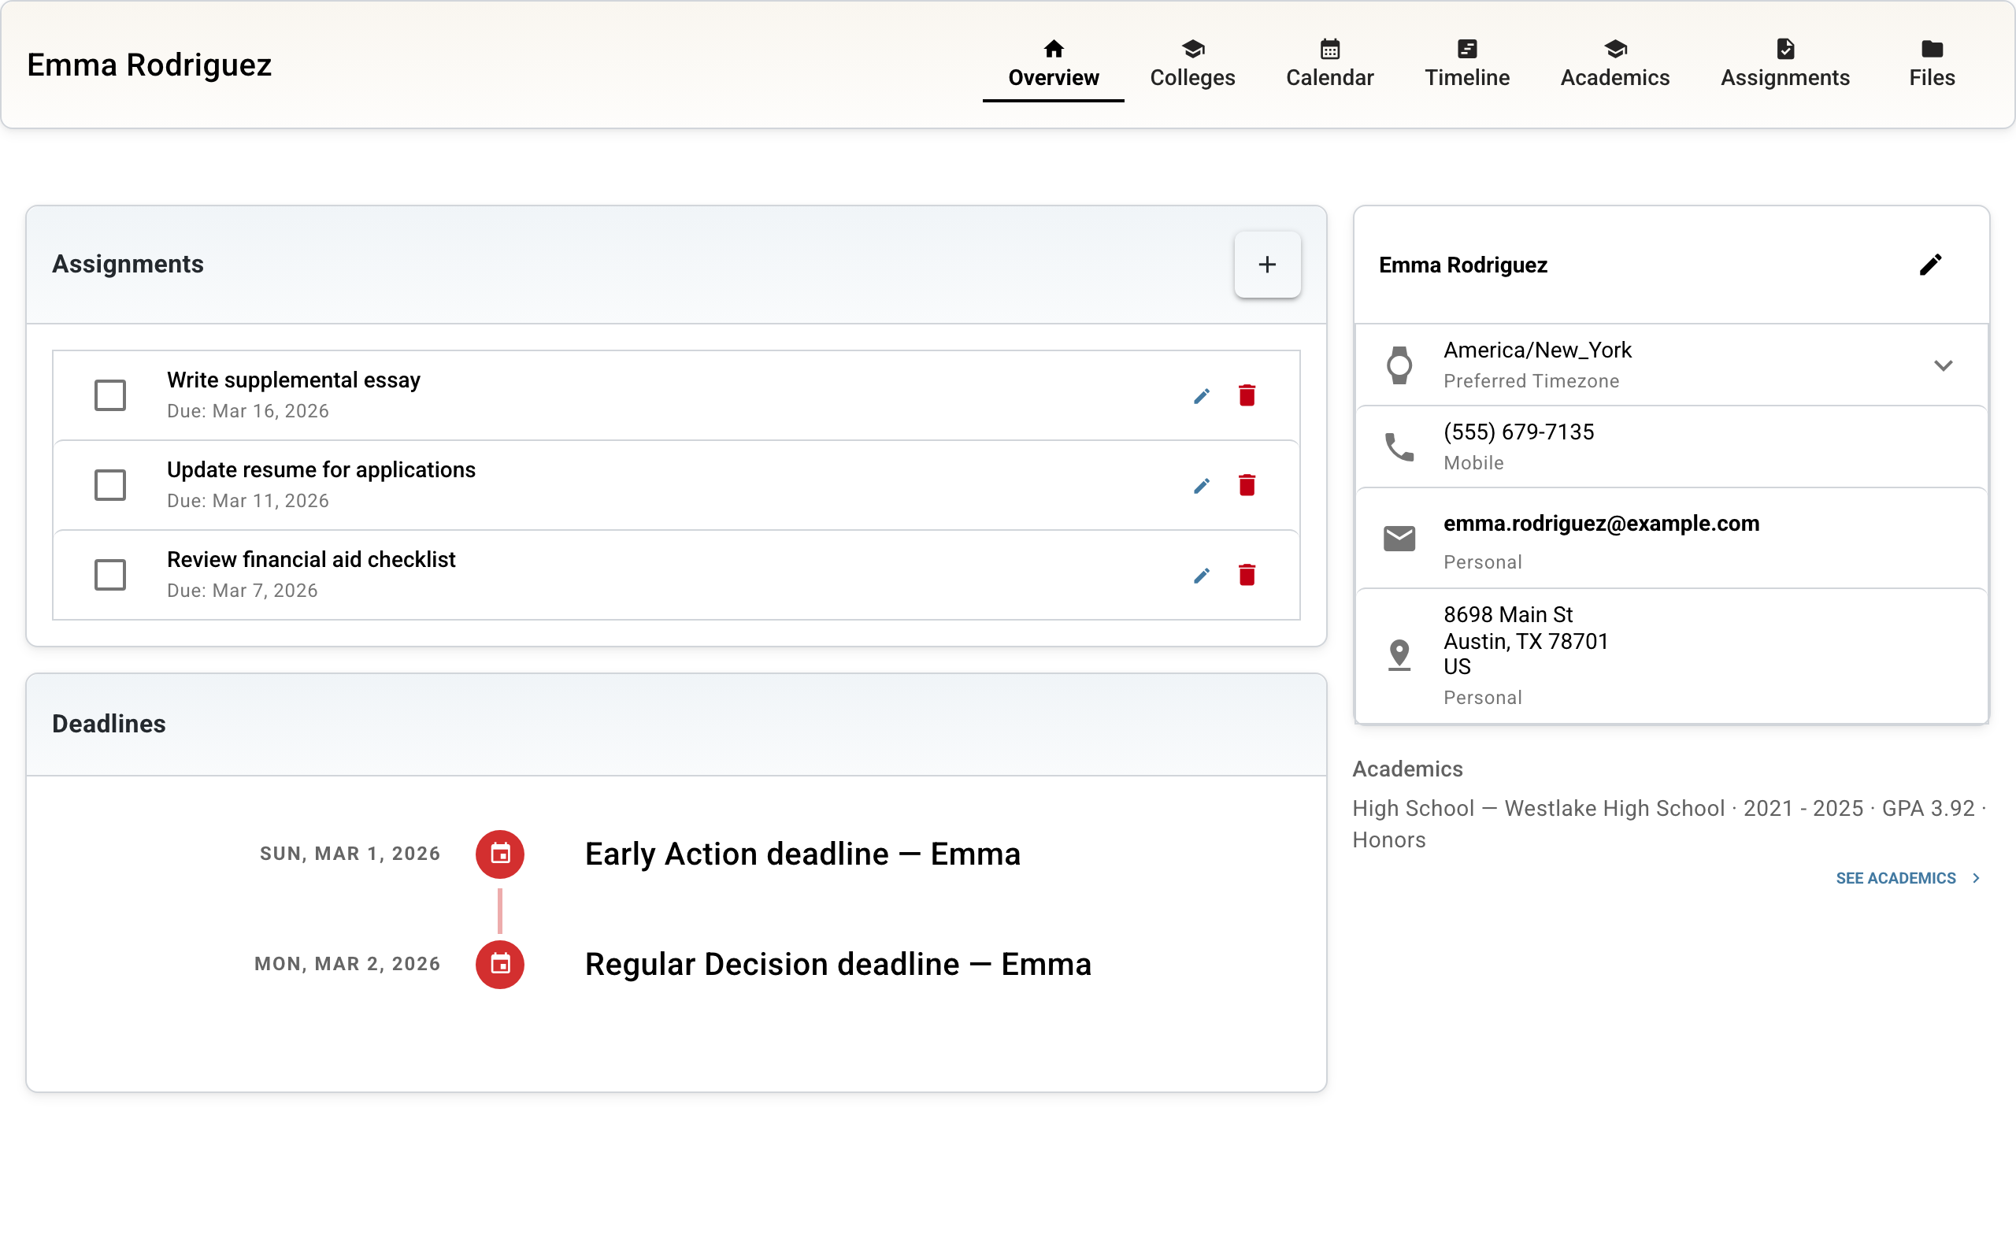Click the Early Action deadline calendar marker
2016x1260 pixels.
click(500, 854)
